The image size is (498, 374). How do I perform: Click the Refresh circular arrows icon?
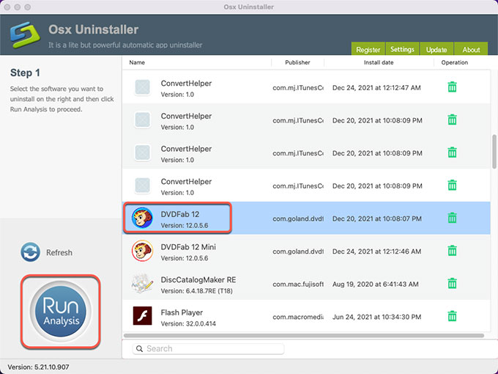(x=30, y=252)
